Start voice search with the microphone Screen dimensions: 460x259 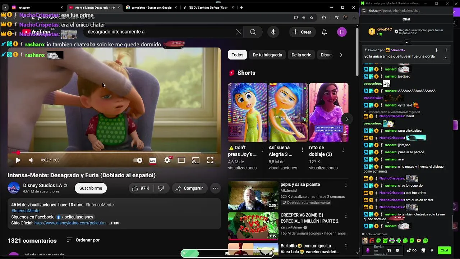tap(273, 32)
